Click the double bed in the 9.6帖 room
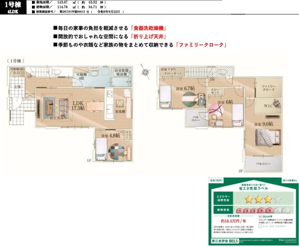 268,137
